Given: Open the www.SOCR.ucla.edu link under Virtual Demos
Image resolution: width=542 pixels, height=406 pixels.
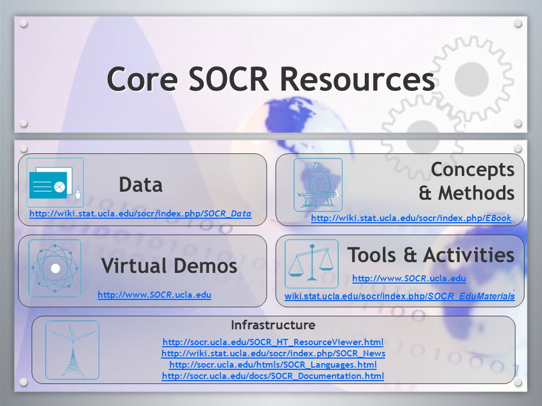Looking at the screenshot, I should coord(154,295).
